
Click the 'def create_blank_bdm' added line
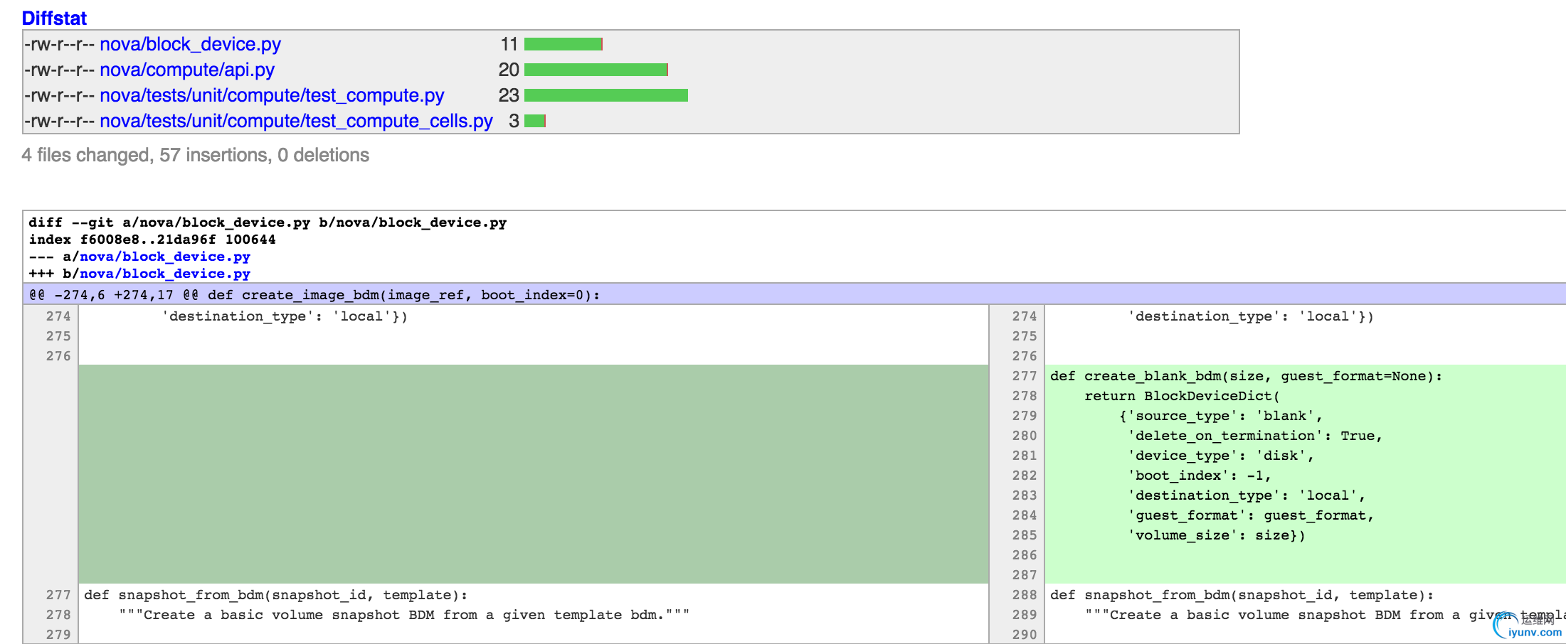[x=1247, y=376]
